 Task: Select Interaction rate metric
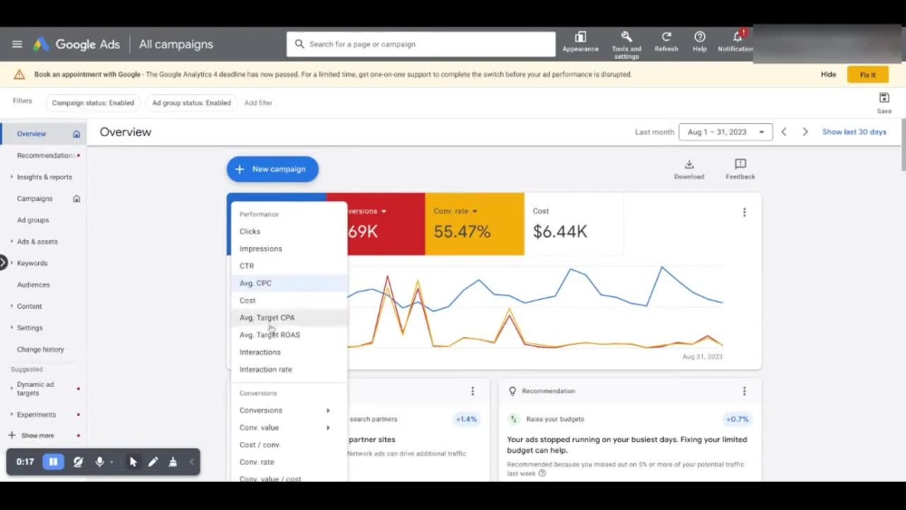289,369
